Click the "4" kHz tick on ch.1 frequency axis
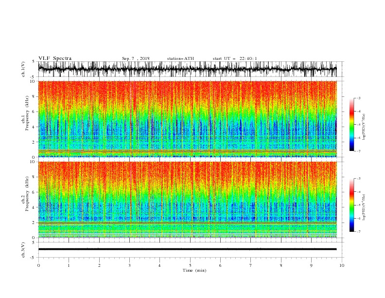Image resolution: width=385 pixels, height=298 pixels. pyautogui.click(x=34, y=127)
